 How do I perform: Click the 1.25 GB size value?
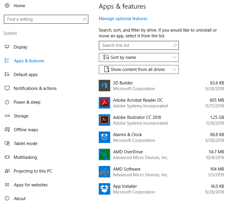[217, 117]
